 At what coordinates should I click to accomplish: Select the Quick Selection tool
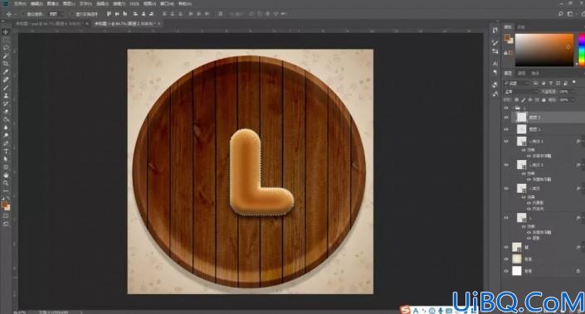click(x=6, y=56)
